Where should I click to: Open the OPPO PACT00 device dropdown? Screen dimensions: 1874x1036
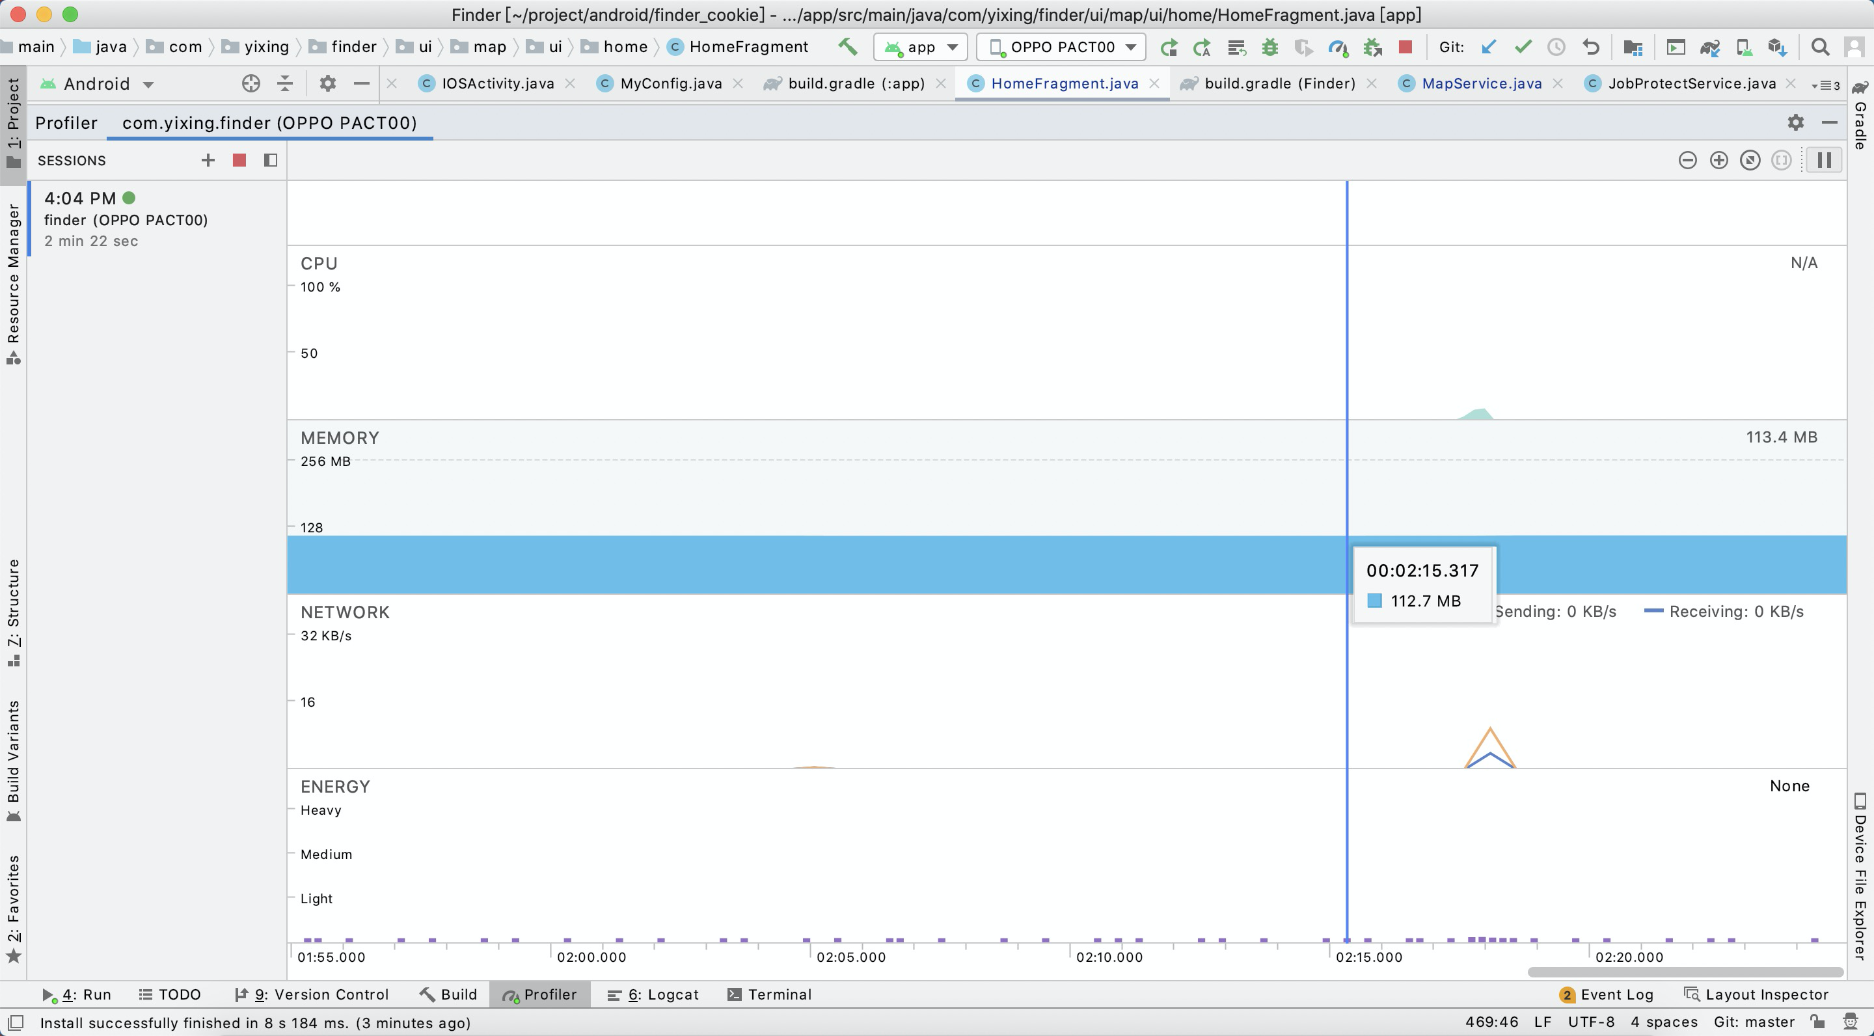pyautogui.click(x=1061, y=48)
